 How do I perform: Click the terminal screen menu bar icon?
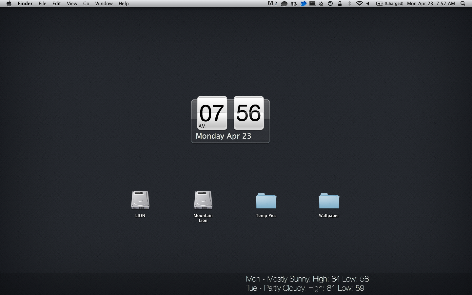pyautogui.click(x=313, y=4)
